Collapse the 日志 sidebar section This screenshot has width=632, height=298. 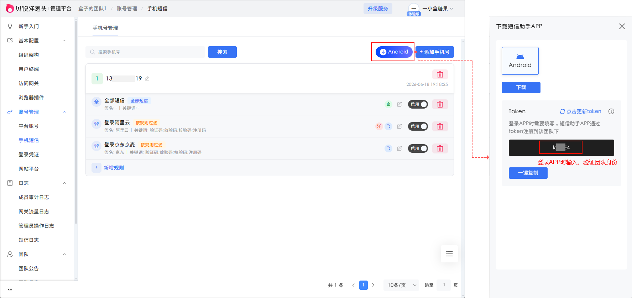[x=64, y=183]
